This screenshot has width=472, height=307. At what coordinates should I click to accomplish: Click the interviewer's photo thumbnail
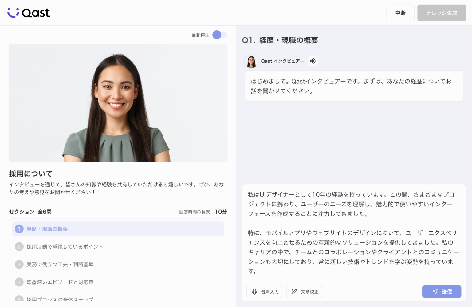(x=118, y=103)
